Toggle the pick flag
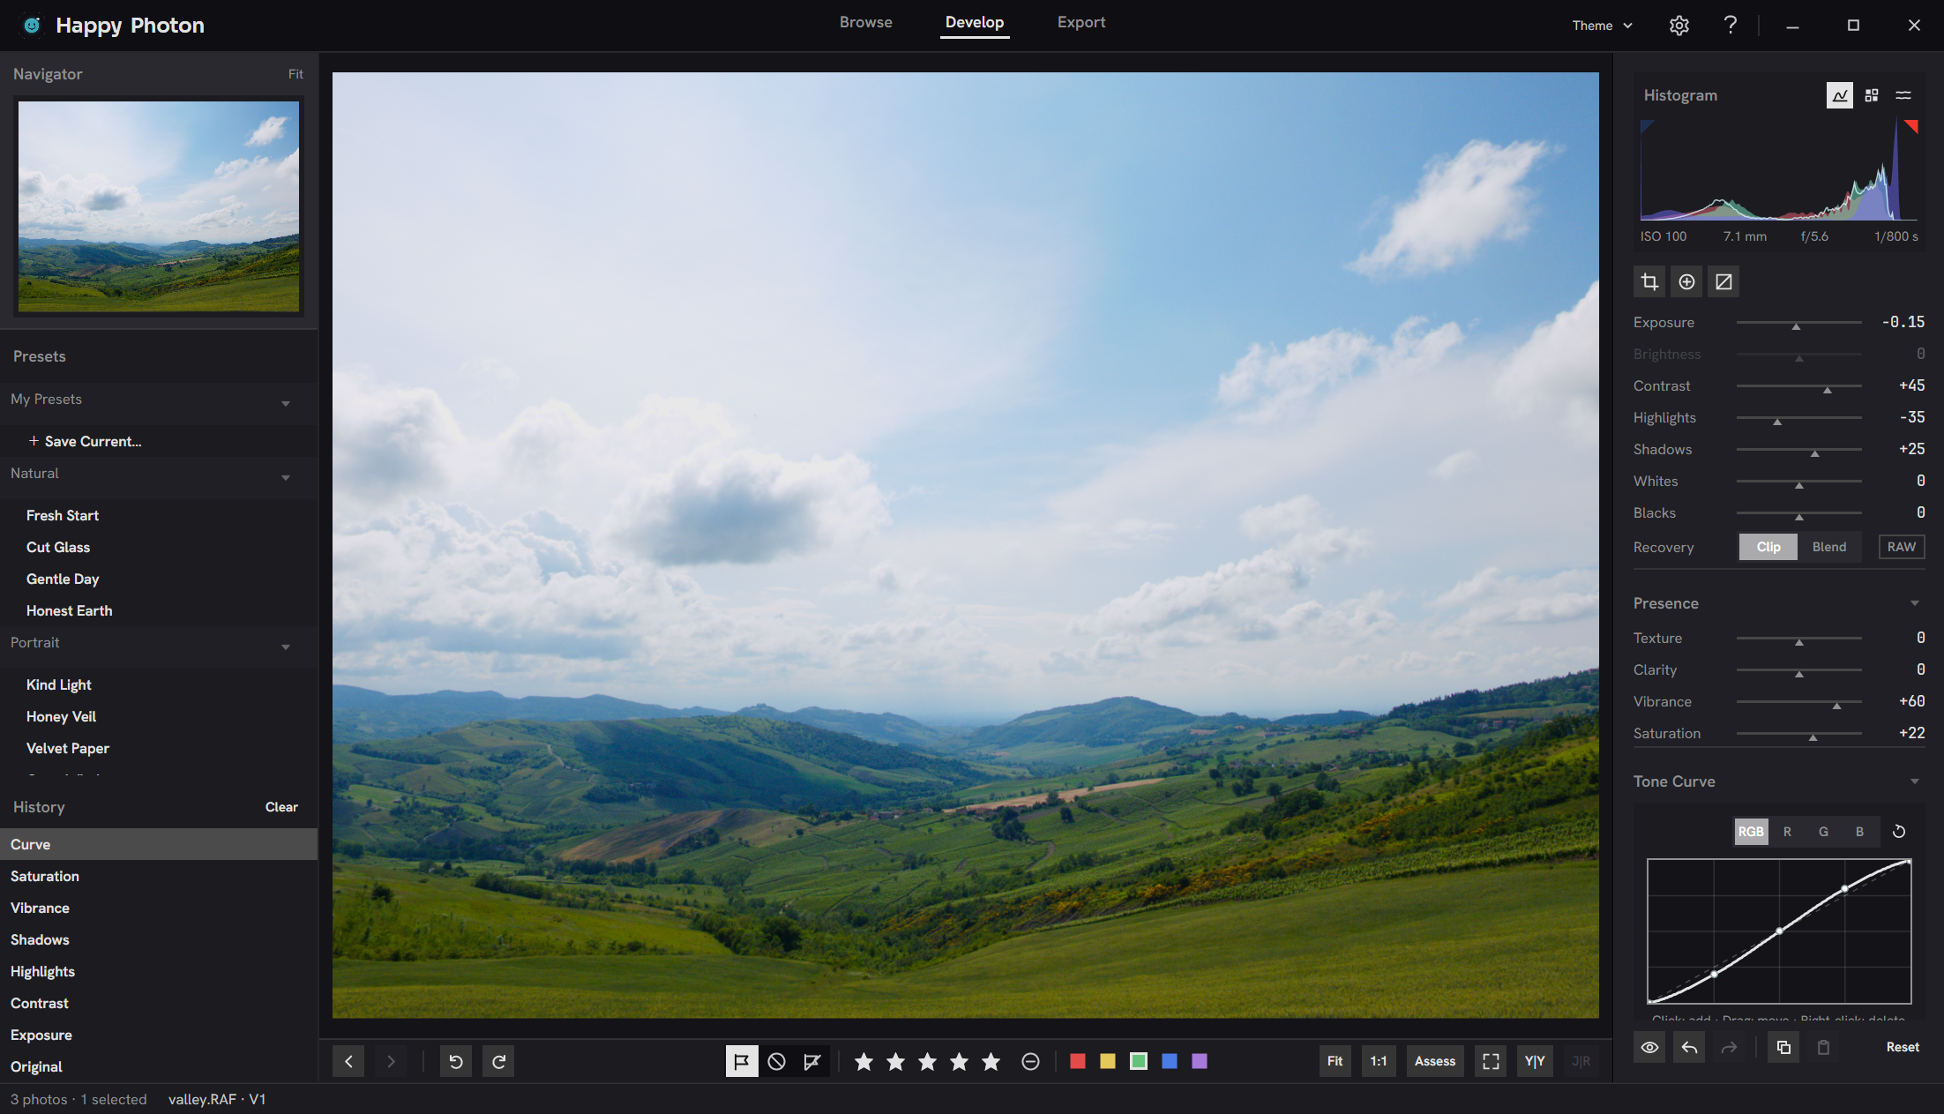The height and width of the screenshot is (1114, 1944). pyautogui.click(x=742, y=1061)
